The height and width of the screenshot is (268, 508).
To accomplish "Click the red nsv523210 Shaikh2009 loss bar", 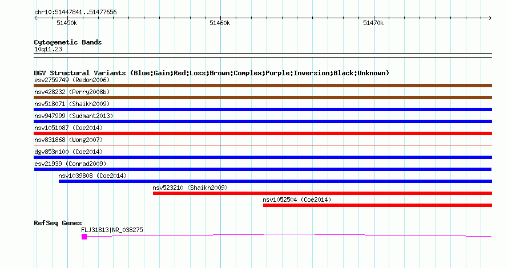I will [322, 193].
